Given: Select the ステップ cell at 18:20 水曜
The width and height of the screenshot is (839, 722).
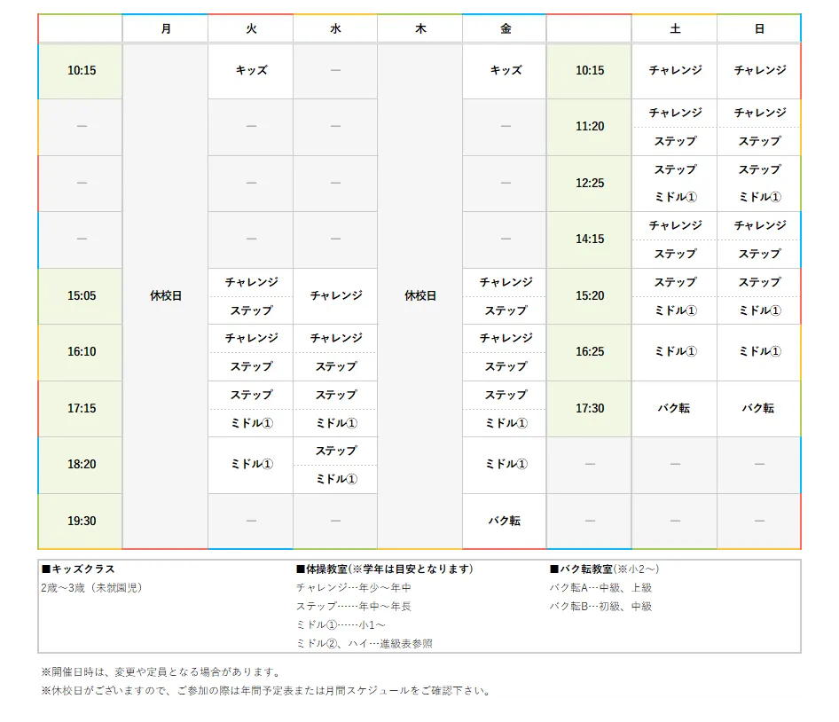Looking at the screenshot, I should [335, 451].
